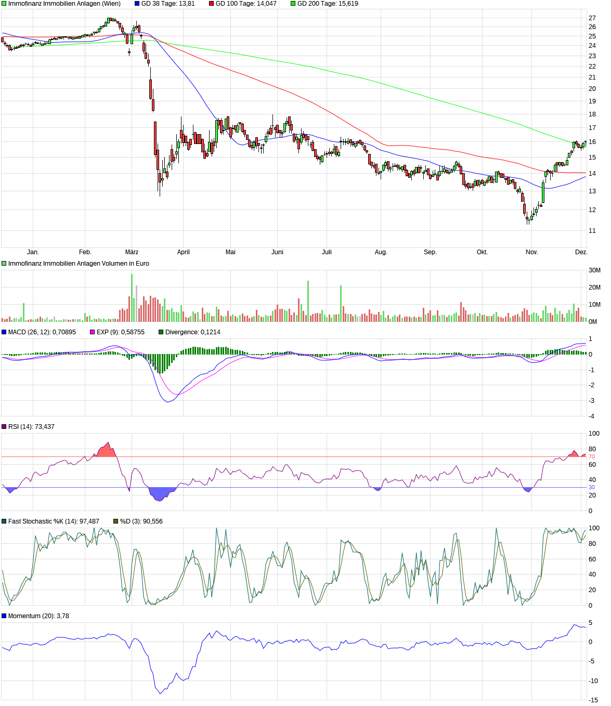Click the purple RSI (14) legend swatch
This screenshot has height=706, width=611.
(x=4, y=427)
